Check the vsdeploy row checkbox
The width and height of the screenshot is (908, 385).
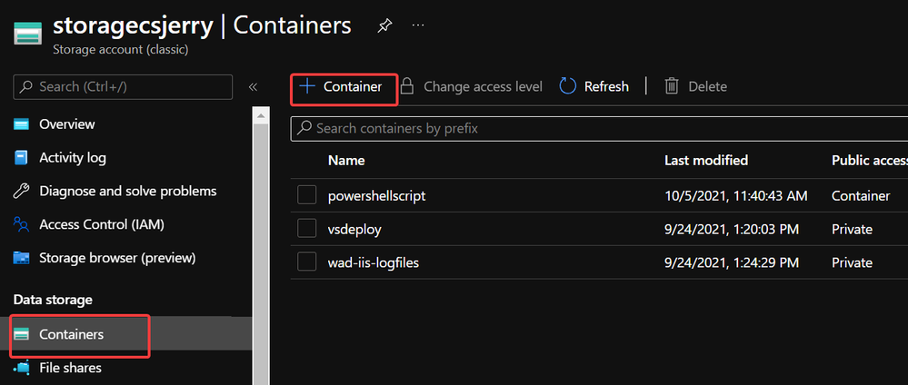(x=306, y=229)
